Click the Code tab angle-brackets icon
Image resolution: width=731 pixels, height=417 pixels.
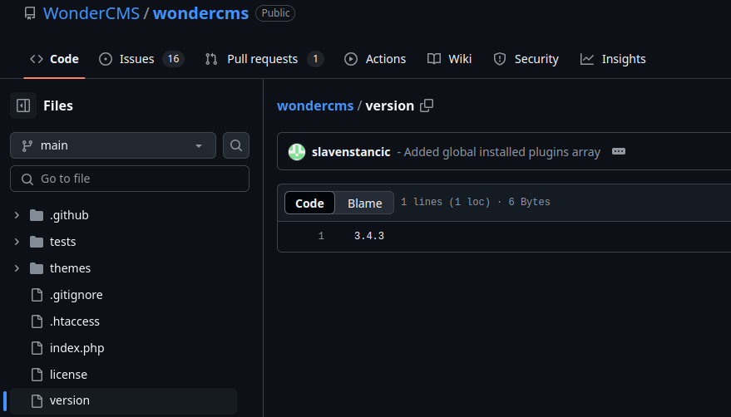(37, 59)
